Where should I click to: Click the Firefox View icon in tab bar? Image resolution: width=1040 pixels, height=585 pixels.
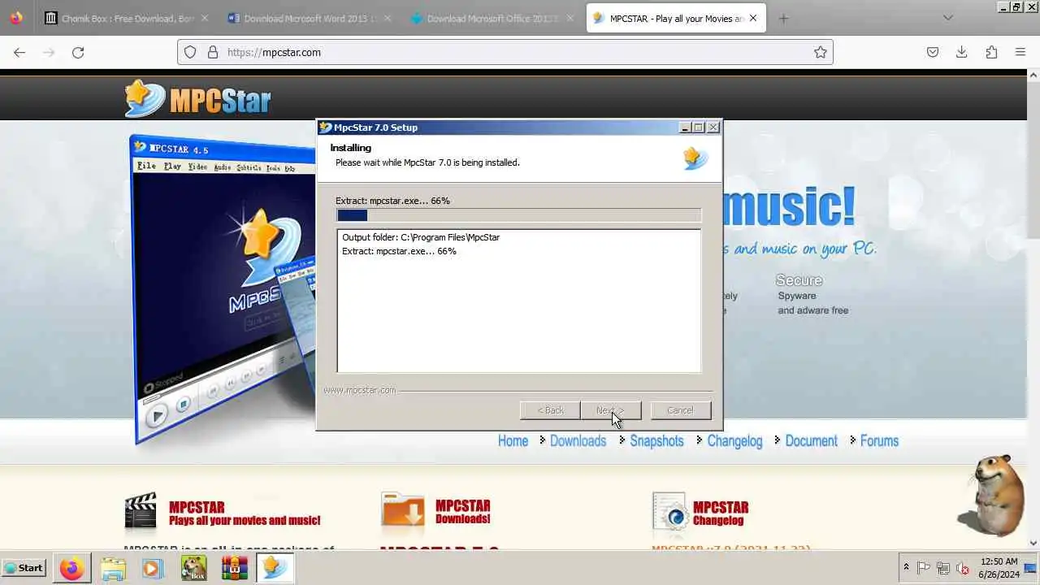point(16,18)
